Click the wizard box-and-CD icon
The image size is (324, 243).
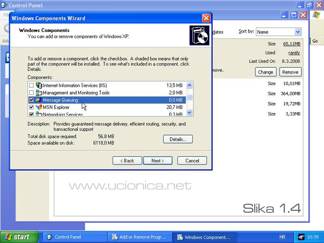tap(199, 35)
